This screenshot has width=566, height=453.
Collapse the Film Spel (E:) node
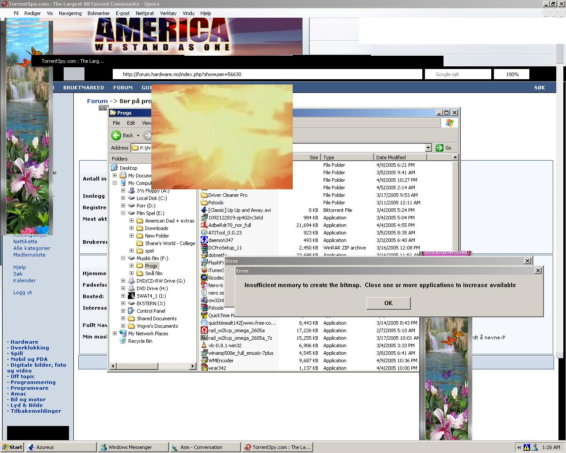123,213
